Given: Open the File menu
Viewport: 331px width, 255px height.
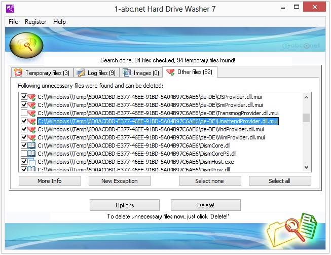Looking at the screenshot, I should (13, 22).
